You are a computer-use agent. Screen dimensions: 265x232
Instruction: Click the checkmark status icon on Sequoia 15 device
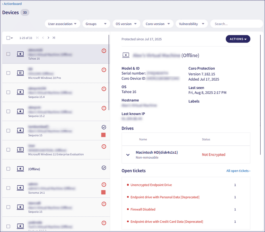(104, 127)
